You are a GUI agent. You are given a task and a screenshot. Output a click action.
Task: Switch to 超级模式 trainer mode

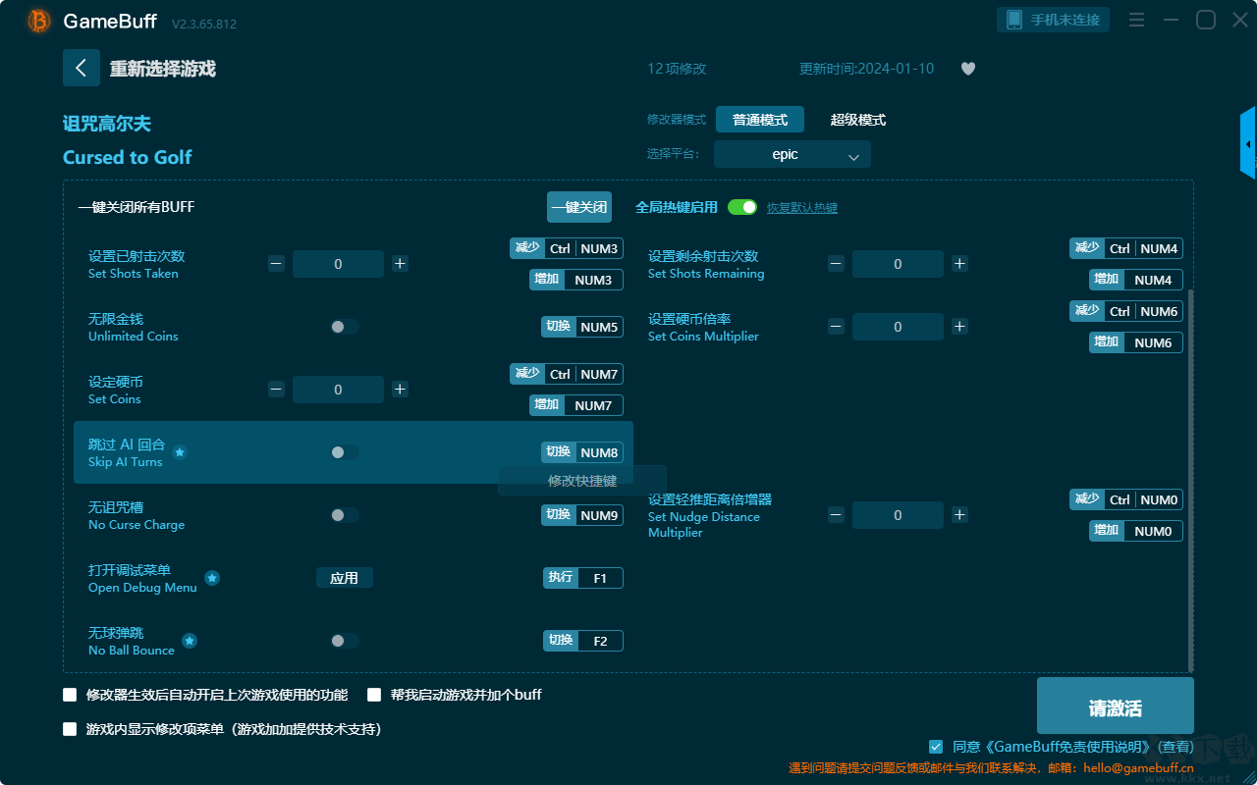point(858,120)
